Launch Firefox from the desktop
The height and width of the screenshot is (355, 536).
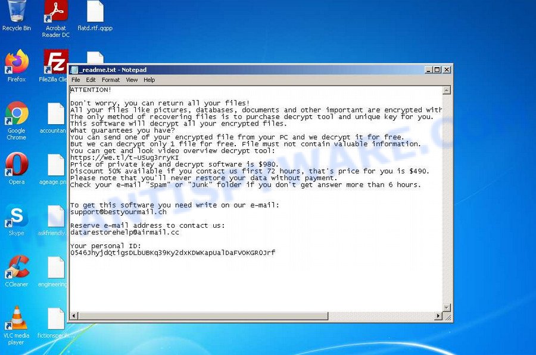[16, 62]
